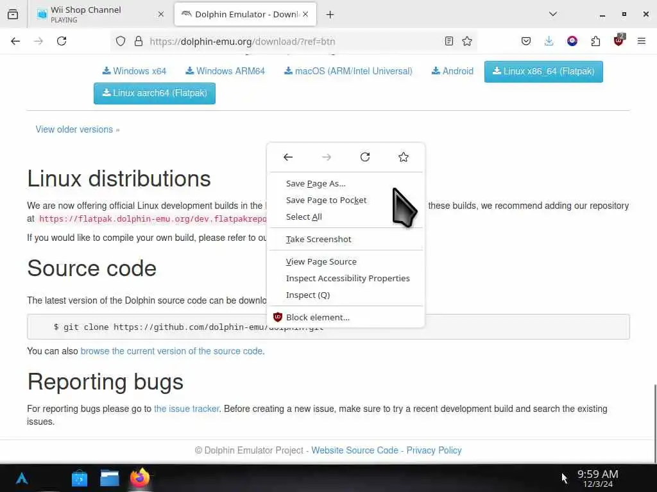Click Linux aarch64 (Flatpak) button
This screenshot has height=492, width=657.
pos(155,94)
